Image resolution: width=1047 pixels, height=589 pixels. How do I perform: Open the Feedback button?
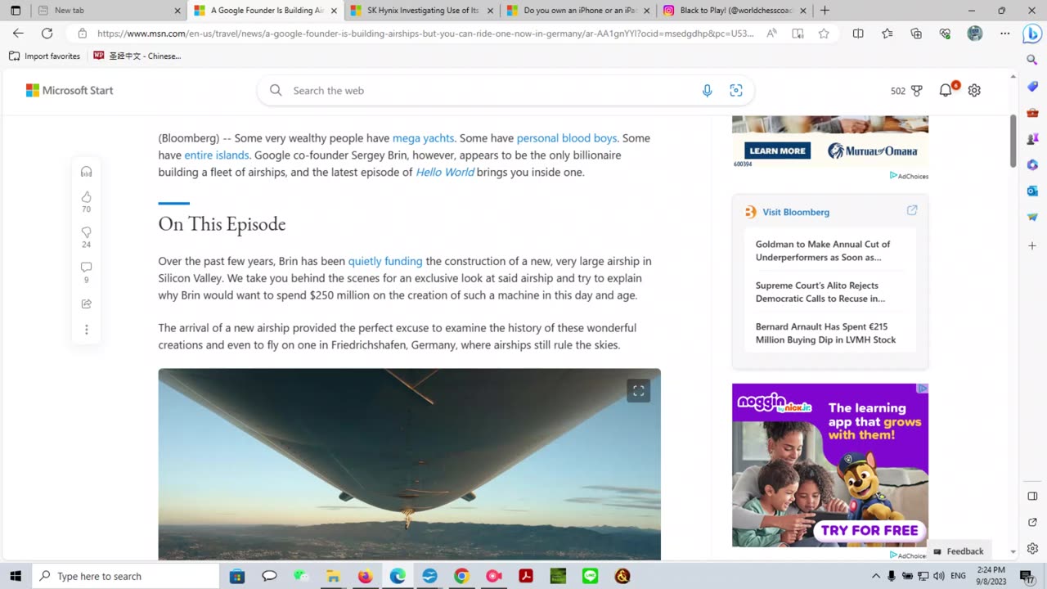959,551
